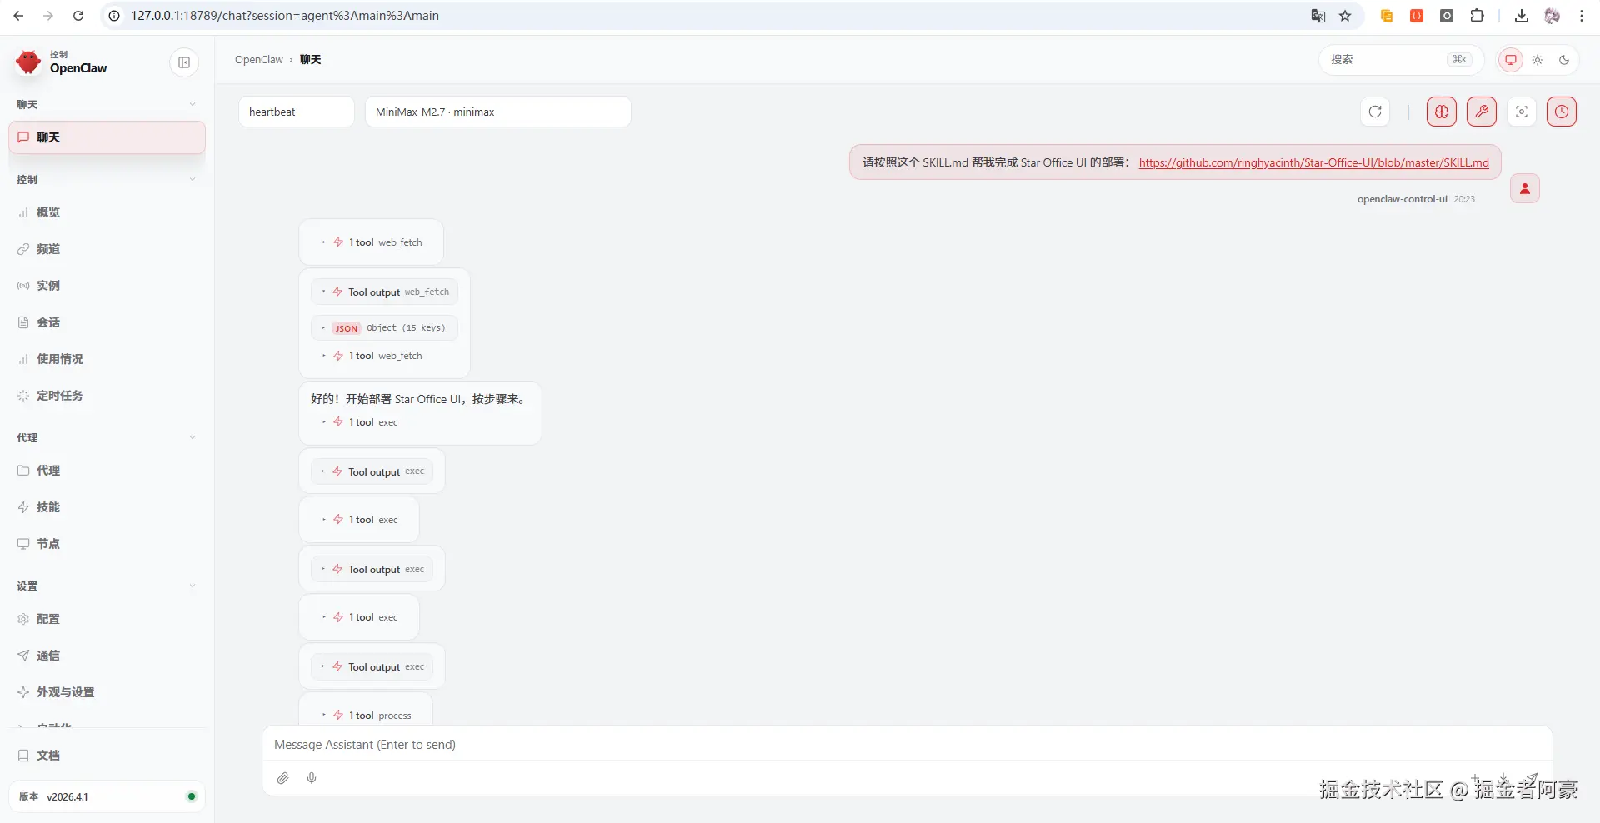Click the Message Assistant input box
This screenshot has height=823, width=1600.
[x=907, y=745]
